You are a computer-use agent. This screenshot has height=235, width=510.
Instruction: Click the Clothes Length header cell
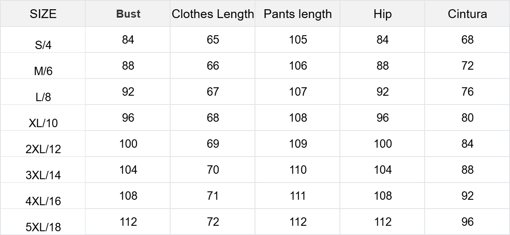point(213,14)
